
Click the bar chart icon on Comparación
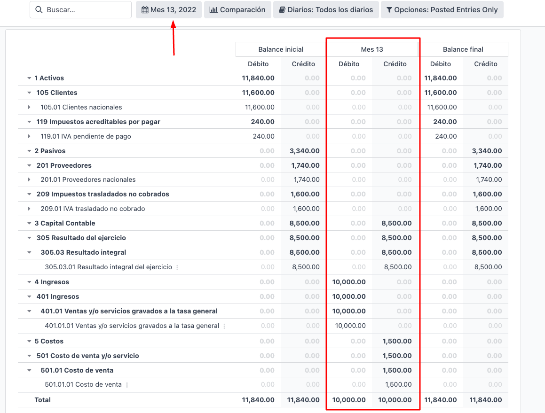[x=213, y=10]
